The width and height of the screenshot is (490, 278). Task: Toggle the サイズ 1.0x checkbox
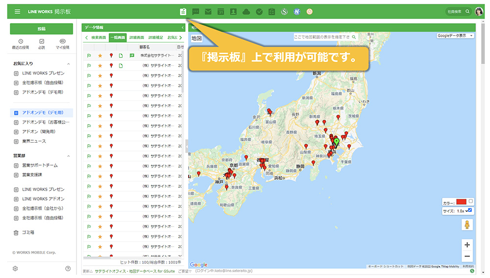(469, 210)
